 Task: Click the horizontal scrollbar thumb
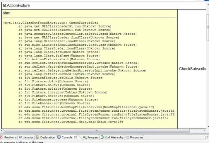pos(96,131)
